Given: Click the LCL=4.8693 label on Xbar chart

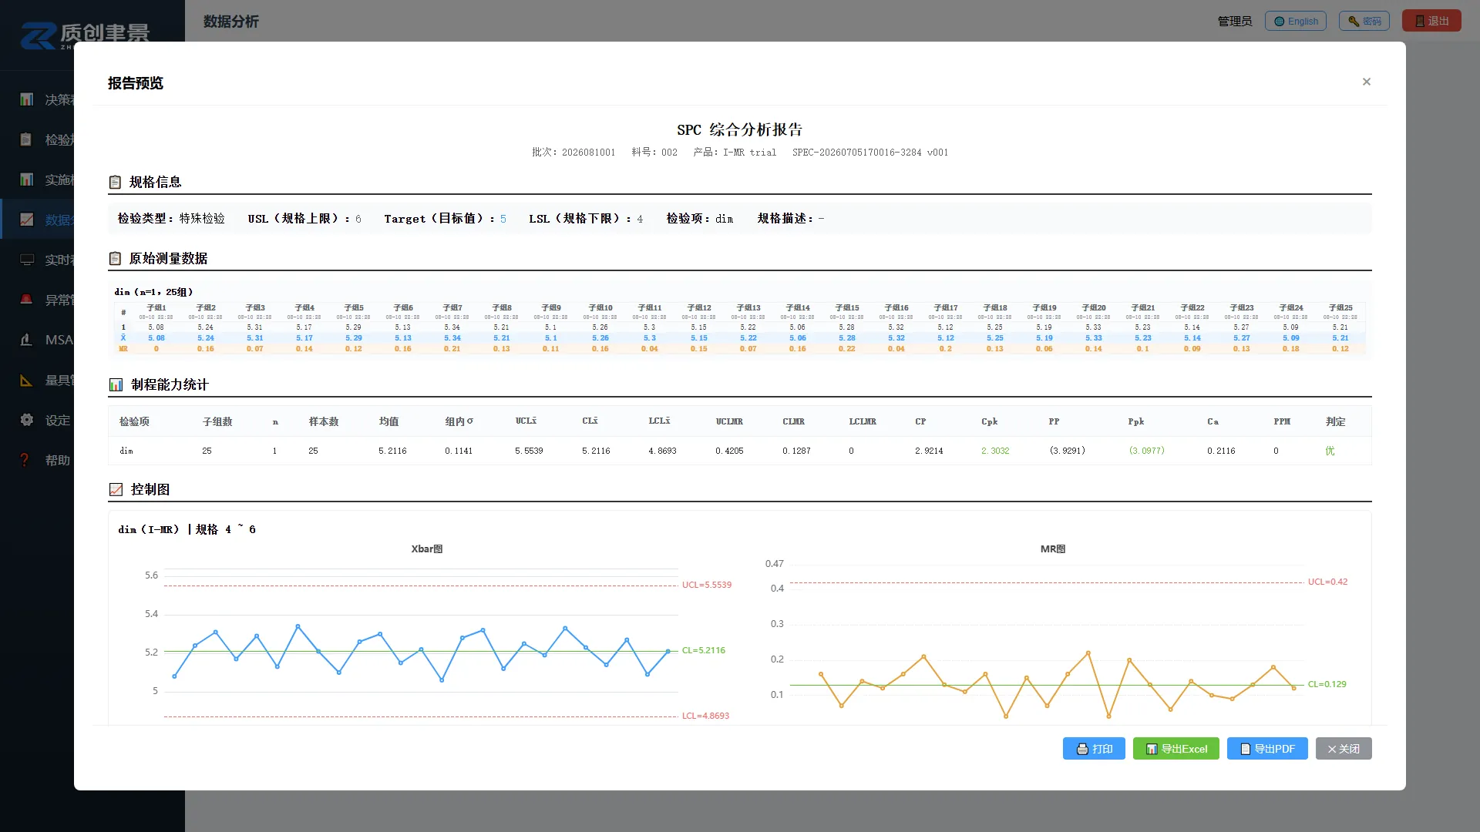Looking at the screenshot, I should tap(705, 716).
